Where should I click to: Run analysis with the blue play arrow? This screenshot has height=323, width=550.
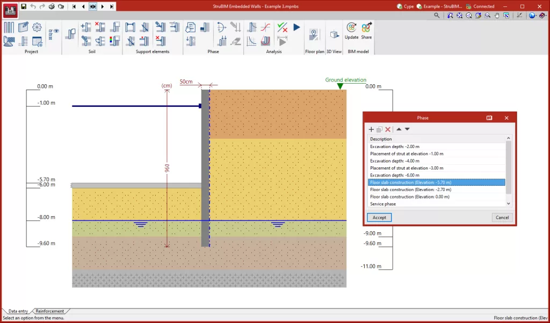click(x=296, y=27)
